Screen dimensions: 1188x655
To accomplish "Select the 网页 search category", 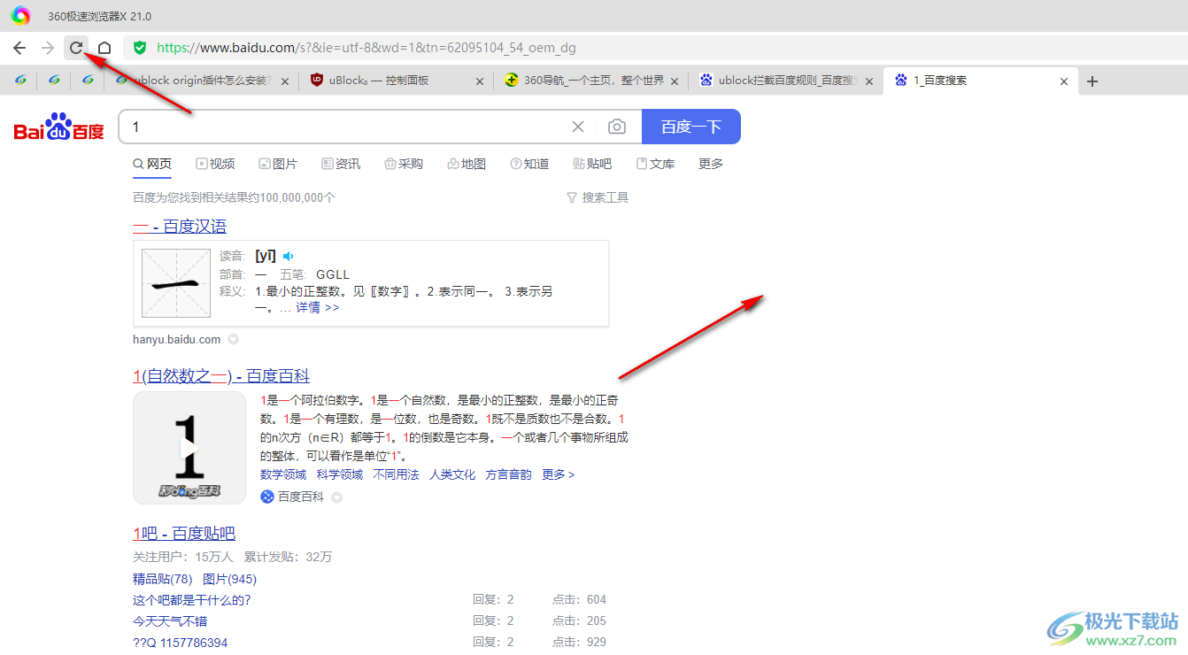I will pyautogui.click(x=152, y=164).
